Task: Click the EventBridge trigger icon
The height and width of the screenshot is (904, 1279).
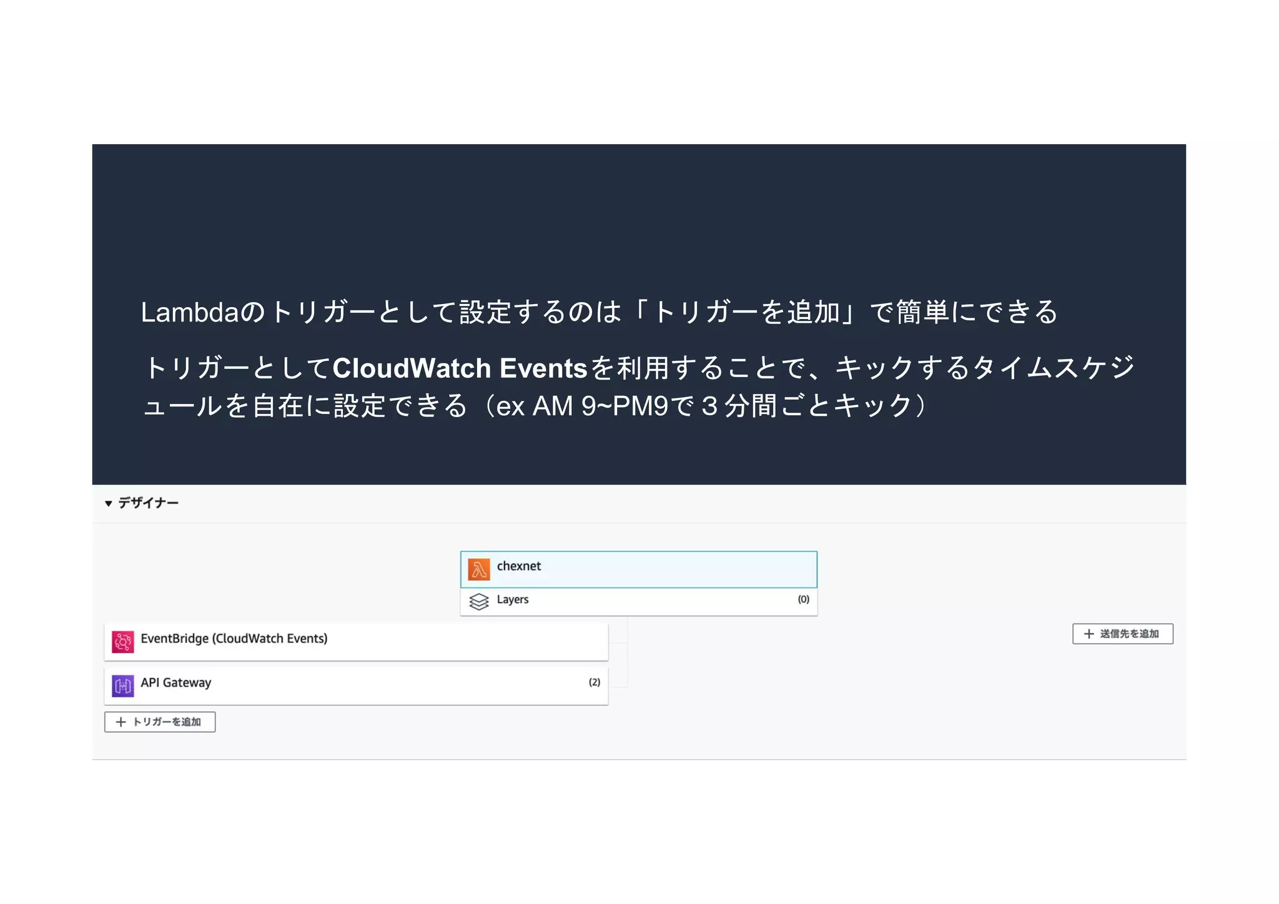Action: (123, 642)
